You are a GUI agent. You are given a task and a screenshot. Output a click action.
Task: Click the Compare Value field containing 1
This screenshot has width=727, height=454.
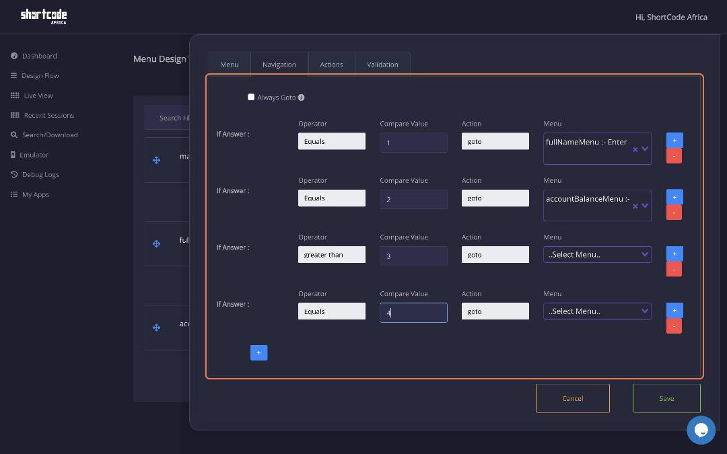(413, 143)
